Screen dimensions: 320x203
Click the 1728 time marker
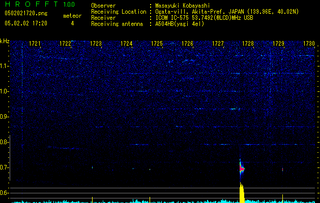[248, 44]
